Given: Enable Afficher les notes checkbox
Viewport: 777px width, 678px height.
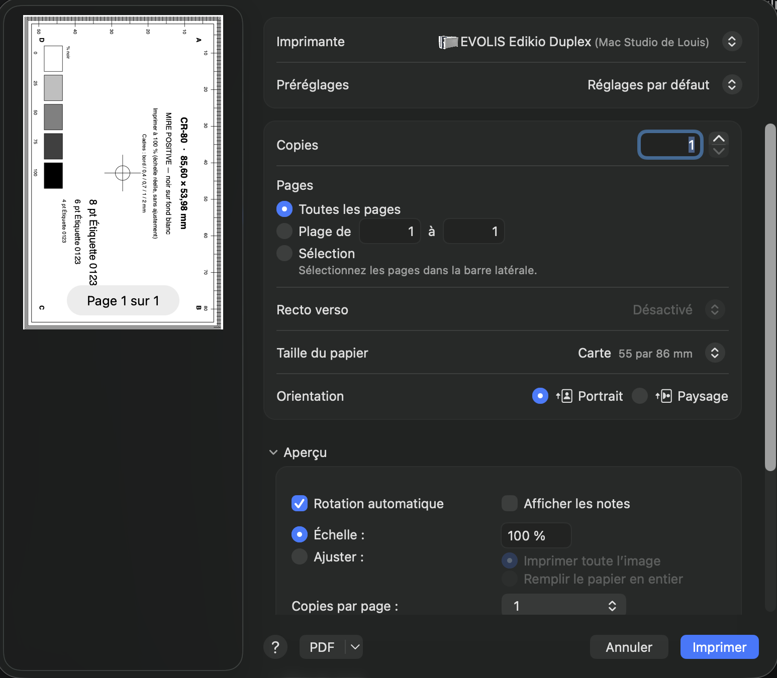Looking at the screenshot, I should pyautogui.click(x=510, y=503).
